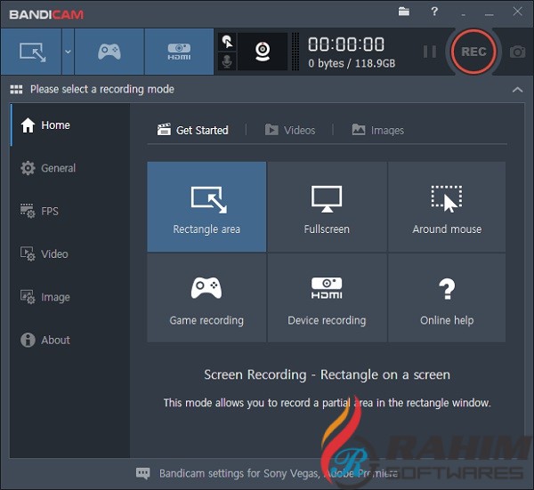Click the 0 bytes / 118.9GB storage text

(x=352, y=63)
